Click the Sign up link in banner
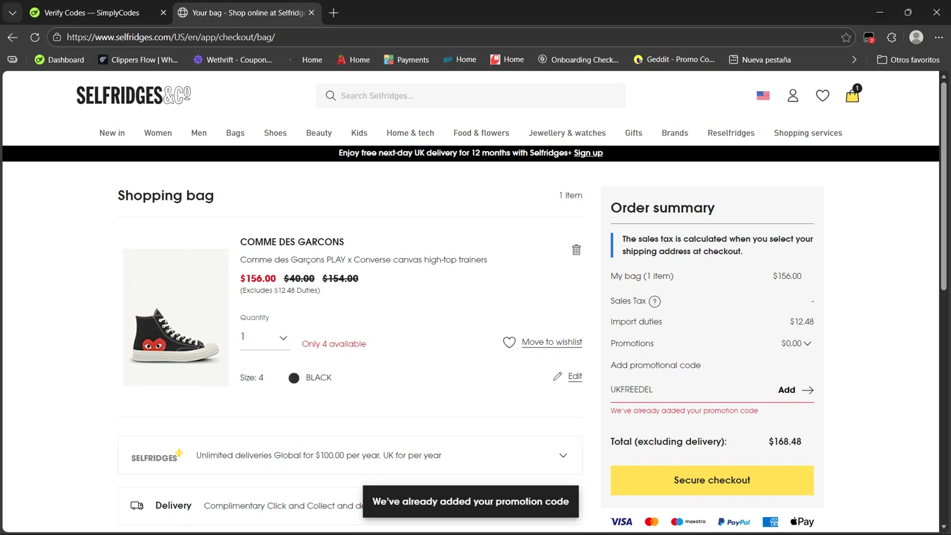Screen dimensions: 951x535 tap(588, 153)
